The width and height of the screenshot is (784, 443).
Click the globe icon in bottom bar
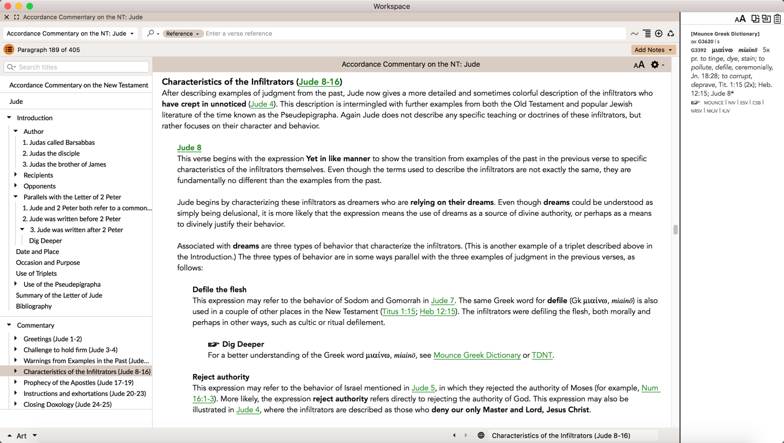pyautogui.click(x=481, y=435)
